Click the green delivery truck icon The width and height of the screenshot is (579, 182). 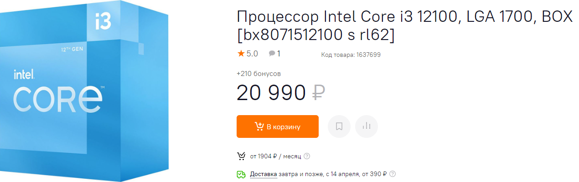241,174
